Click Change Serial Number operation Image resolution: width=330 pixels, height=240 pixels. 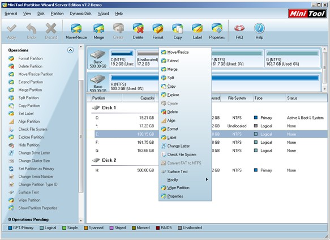pos(31,177)
